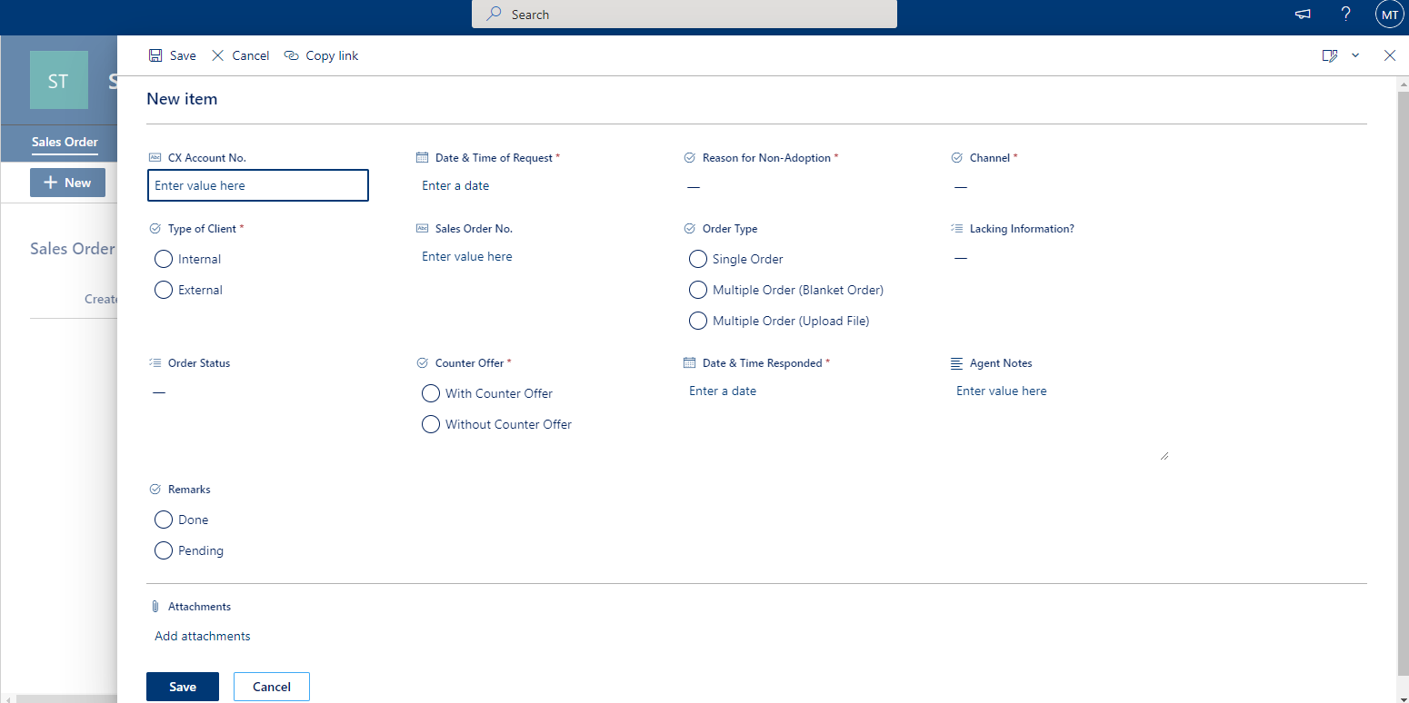Select With Counter Offer option
Viewport: 1409px width, 703px height.
tap(431, 393)
